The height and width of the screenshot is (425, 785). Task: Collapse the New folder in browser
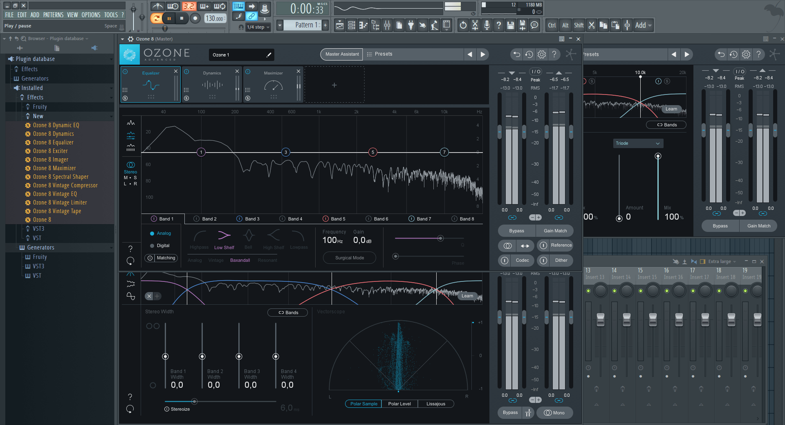(111, 117)
